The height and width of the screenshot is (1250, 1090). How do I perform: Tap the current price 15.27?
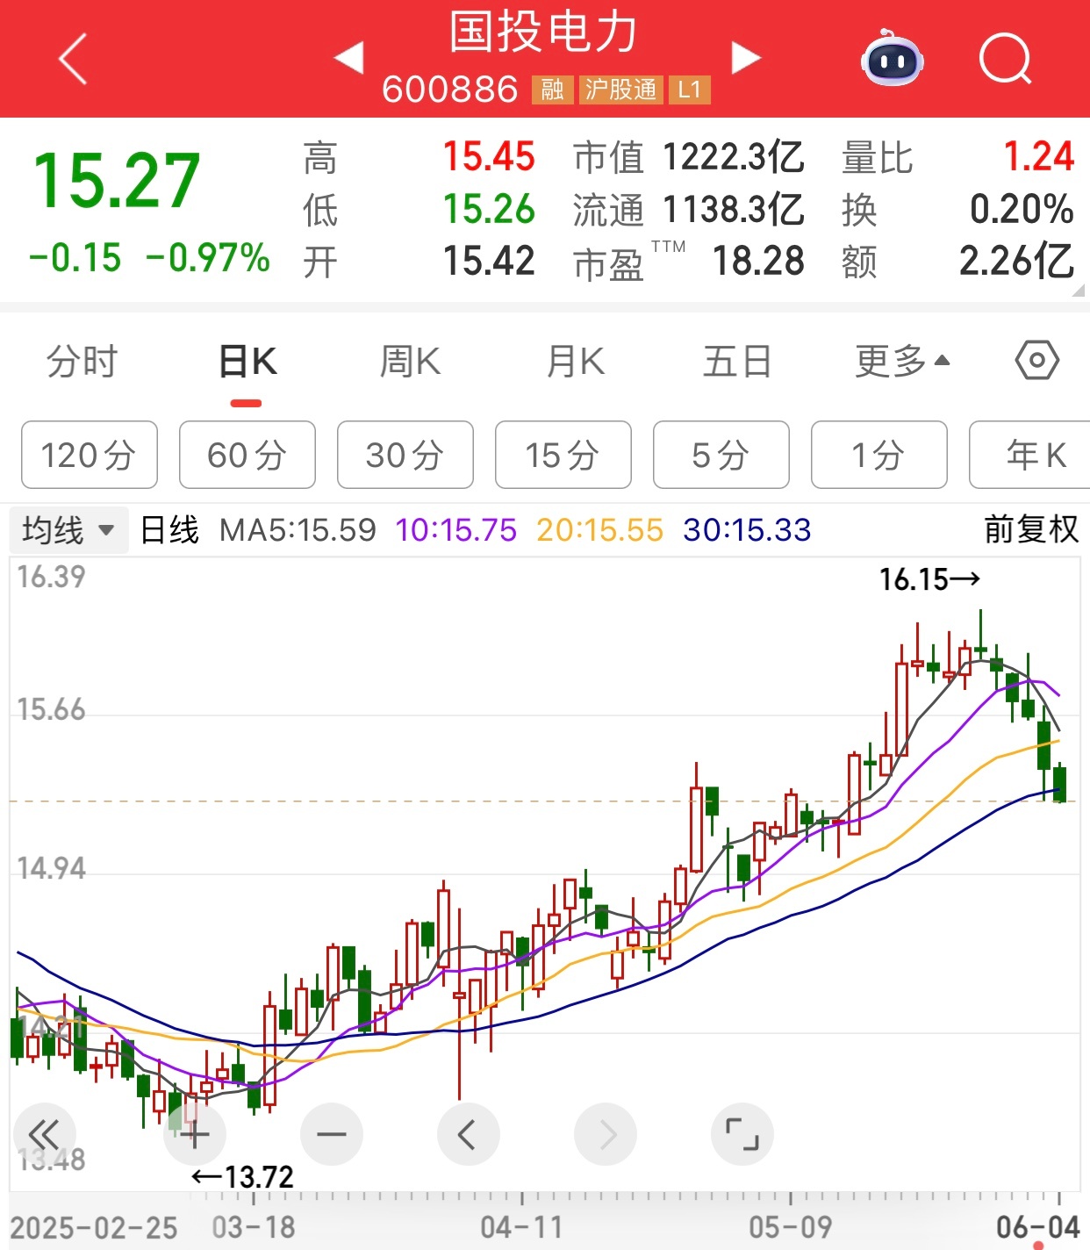click(117, 181)
